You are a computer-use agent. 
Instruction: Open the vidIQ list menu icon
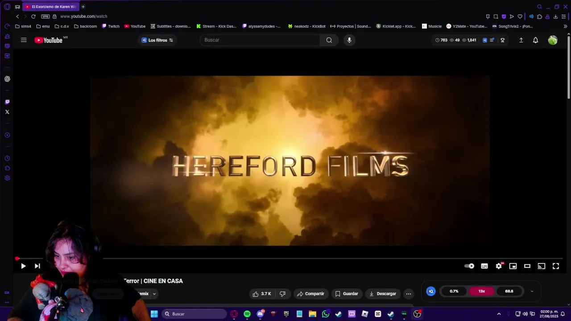492,40
